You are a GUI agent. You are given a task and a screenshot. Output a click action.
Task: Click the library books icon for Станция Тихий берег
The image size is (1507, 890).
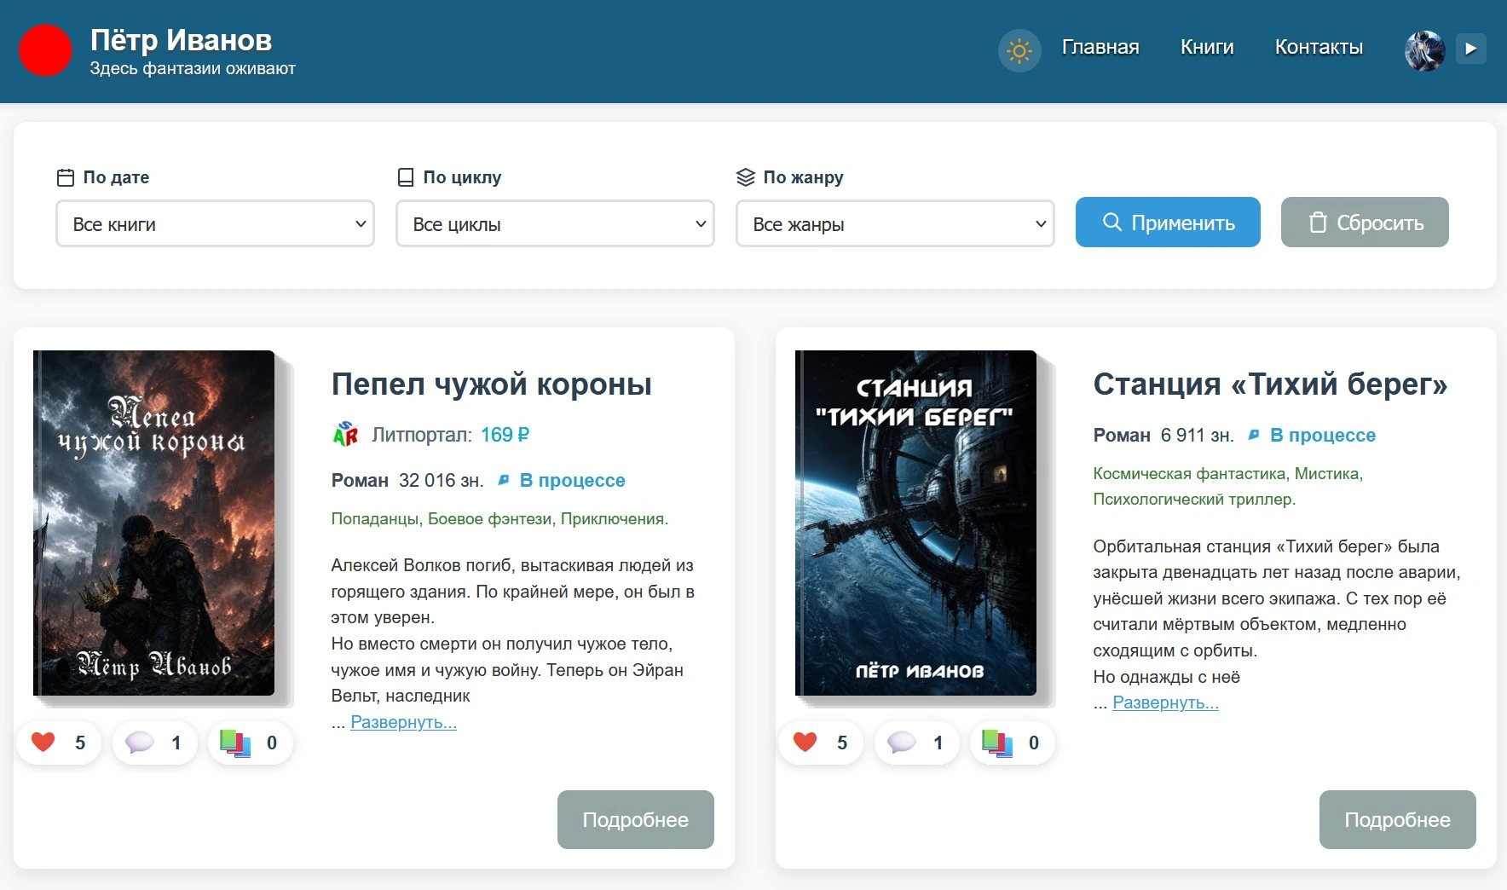[x=997, y=743]
